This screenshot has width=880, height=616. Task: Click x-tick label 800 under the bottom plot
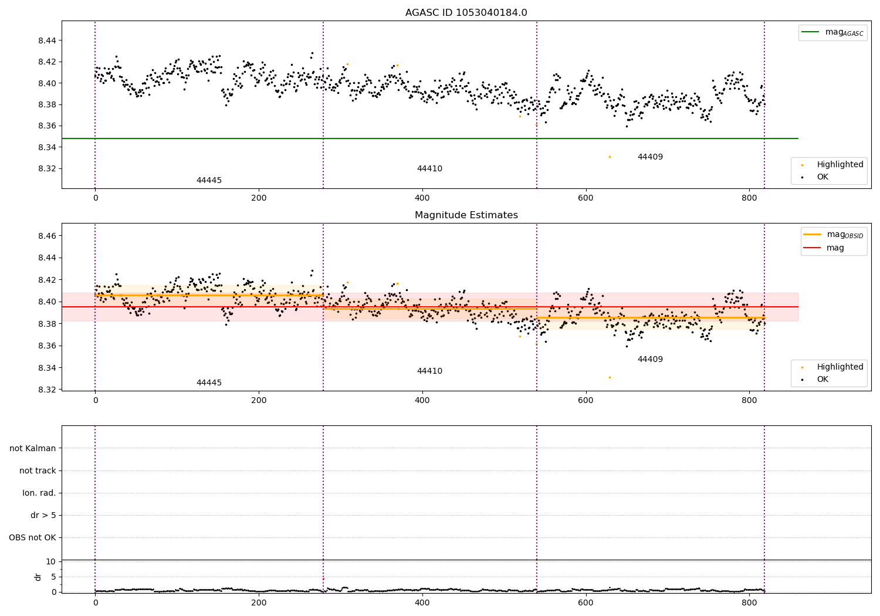click(749, 603)
